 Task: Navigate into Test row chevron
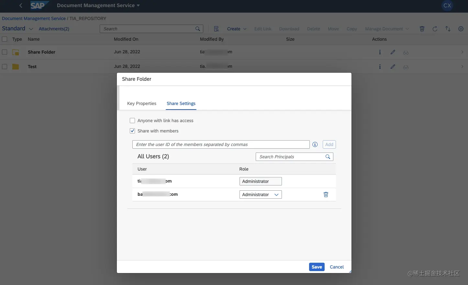pos(462,67)
